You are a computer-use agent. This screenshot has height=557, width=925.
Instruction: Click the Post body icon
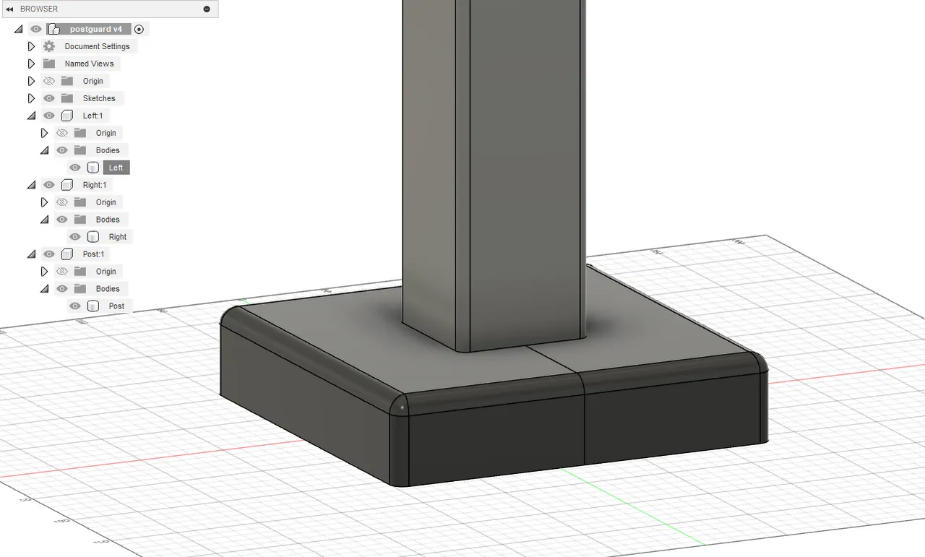point(93,306)
